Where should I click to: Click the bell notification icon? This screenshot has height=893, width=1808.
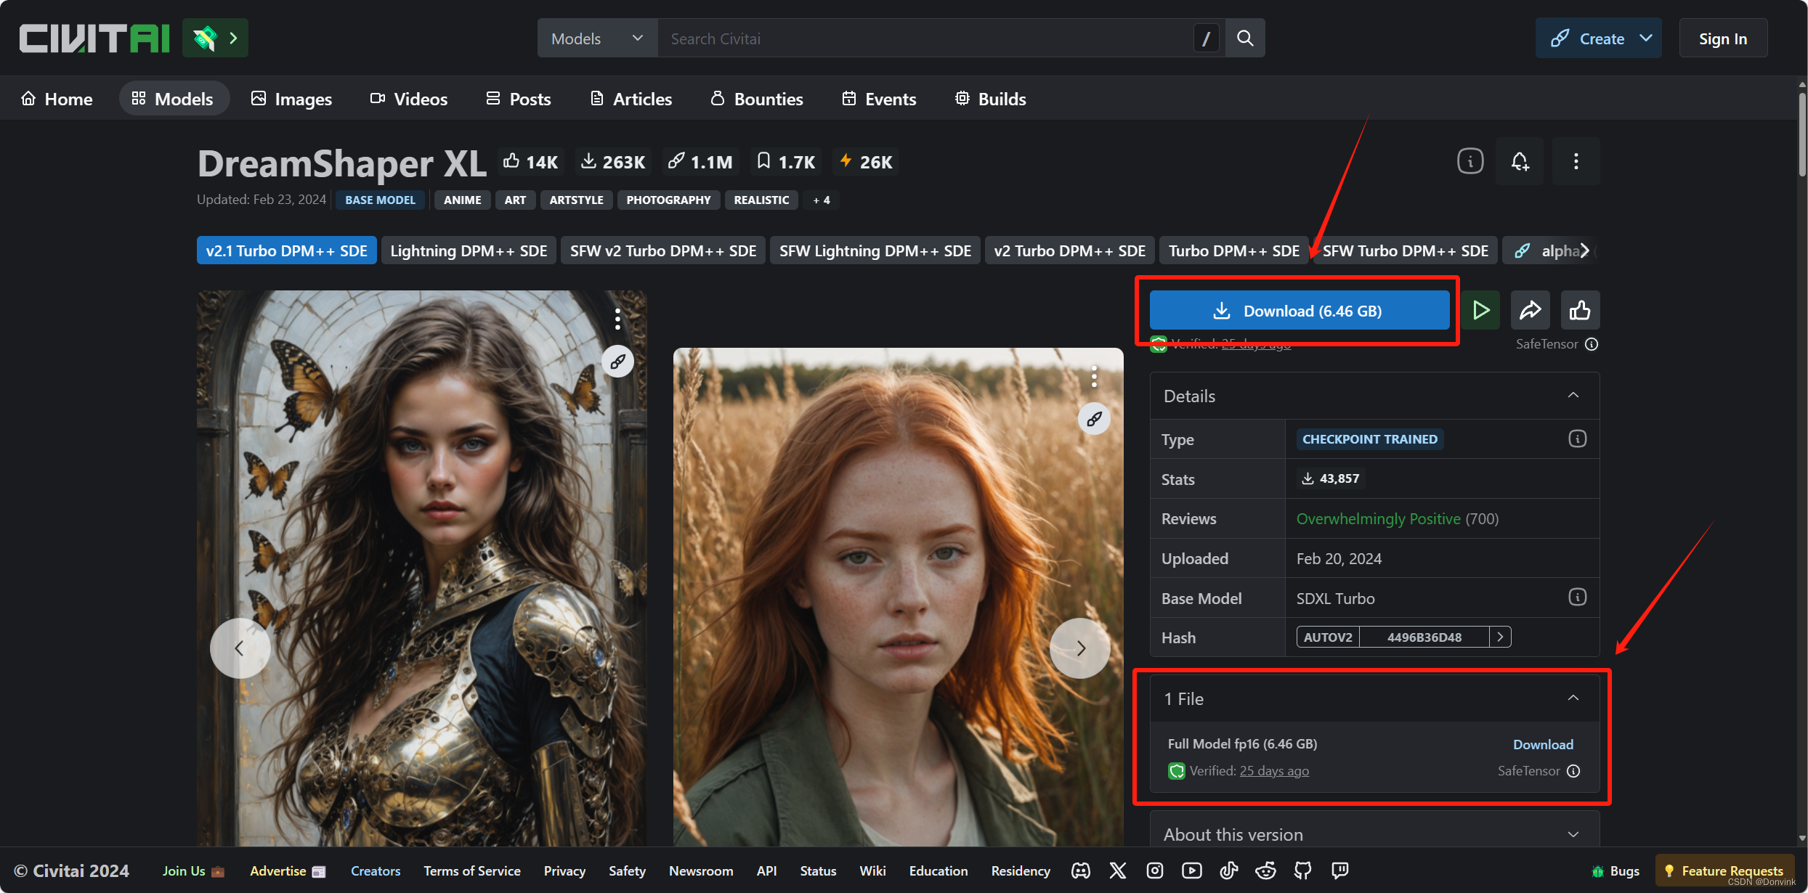[x=1520, y=161]
